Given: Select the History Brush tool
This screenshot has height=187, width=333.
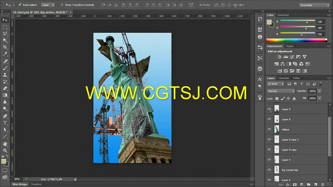Looking at the screenshot, I should (5, 81).
